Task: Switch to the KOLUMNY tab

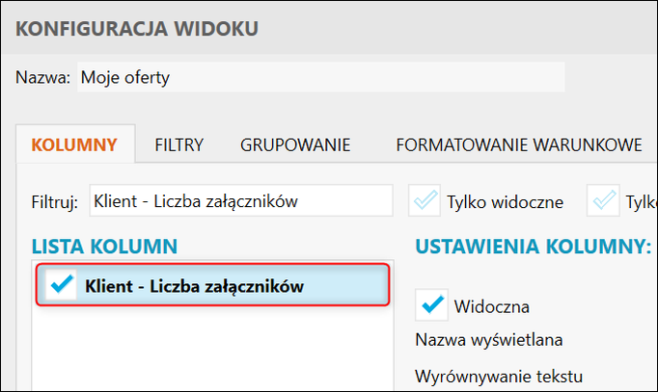Action: (74, 145)
